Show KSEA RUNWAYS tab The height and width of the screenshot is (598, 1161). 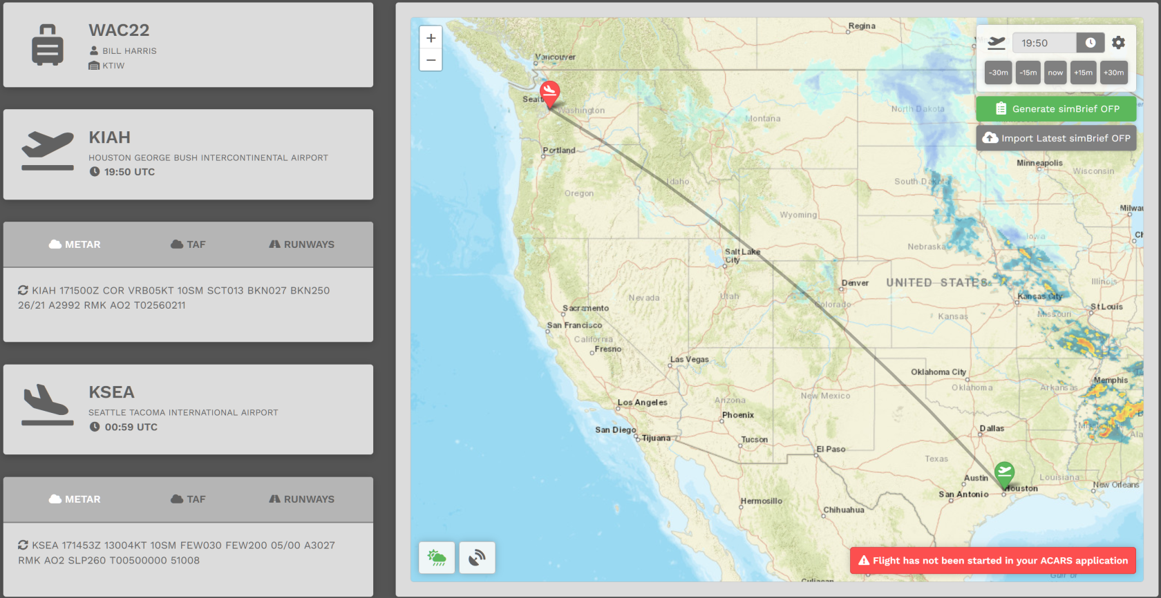301,499
